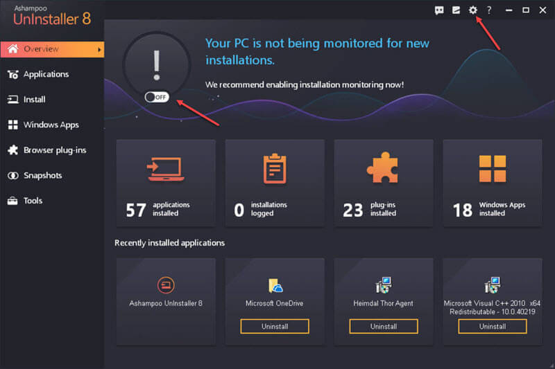Click the Ashampoo UnInstaller 8 logo
Viewport: 555px width, 369px height.
(x=52, y=16)
